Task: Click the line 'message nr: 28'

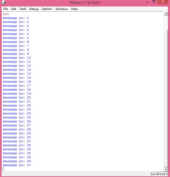Action: pyautogui.click(x=17, y=129)
